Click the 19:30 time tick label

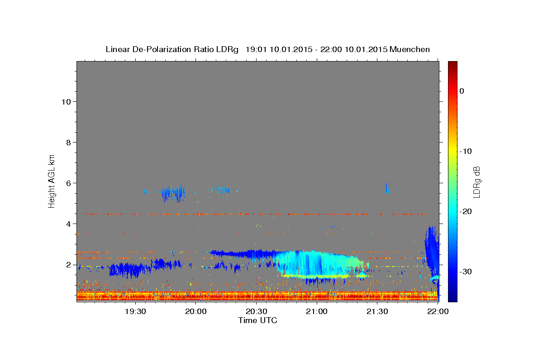click(x=135, y=311)
